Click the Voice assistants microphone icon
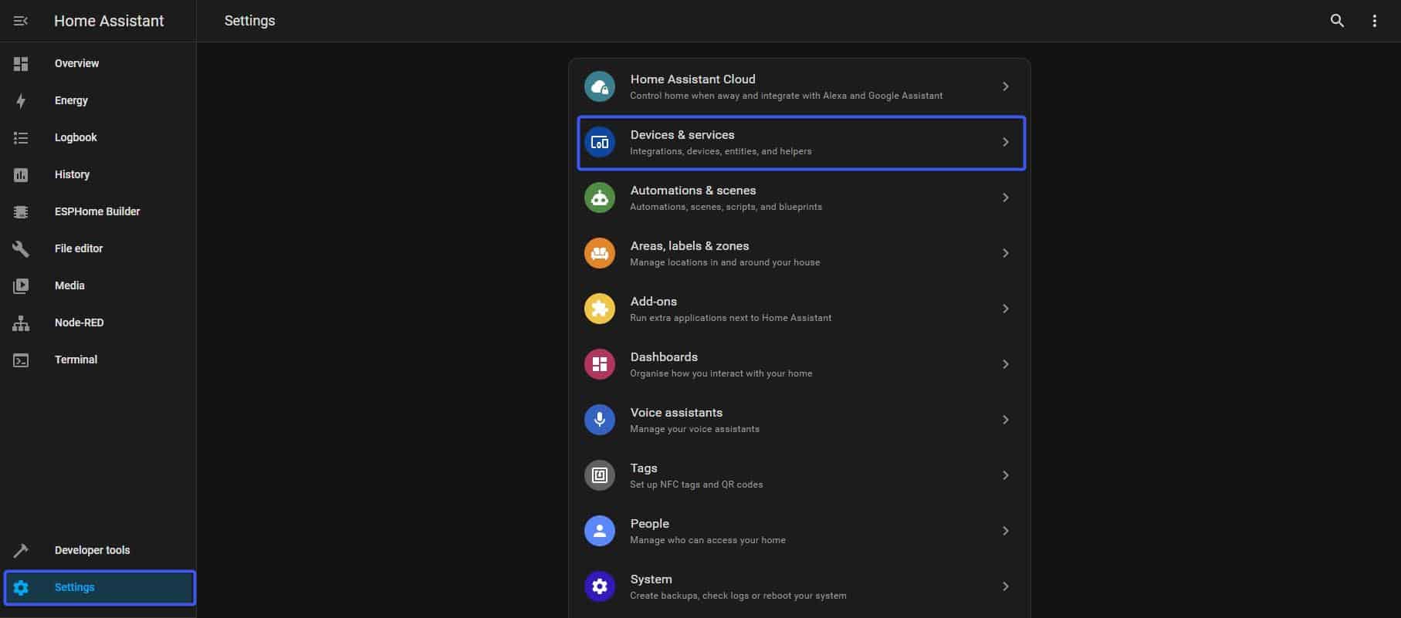The width and height of the screenshot is (1401, 618). click(x=600, y=420)
